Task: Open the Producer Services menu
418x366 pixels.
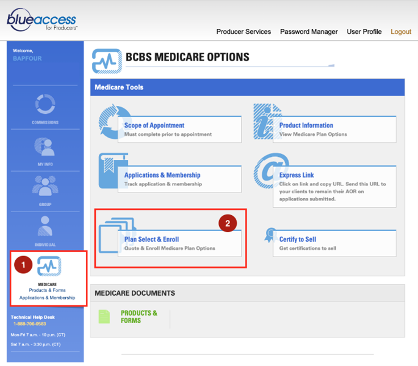Action: (244, 32)
